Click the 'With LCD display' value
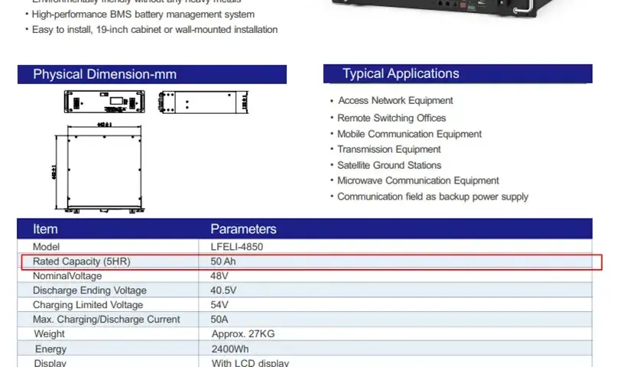The image size is (617, 367). pyautogui.click(x=250, y=363)
